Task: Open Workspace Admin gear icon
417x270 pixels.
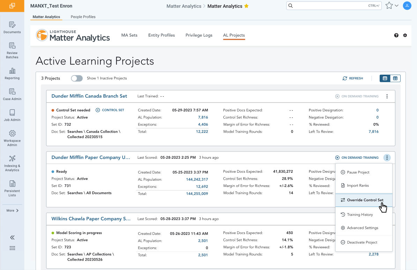Action: (x=12, y=133)
